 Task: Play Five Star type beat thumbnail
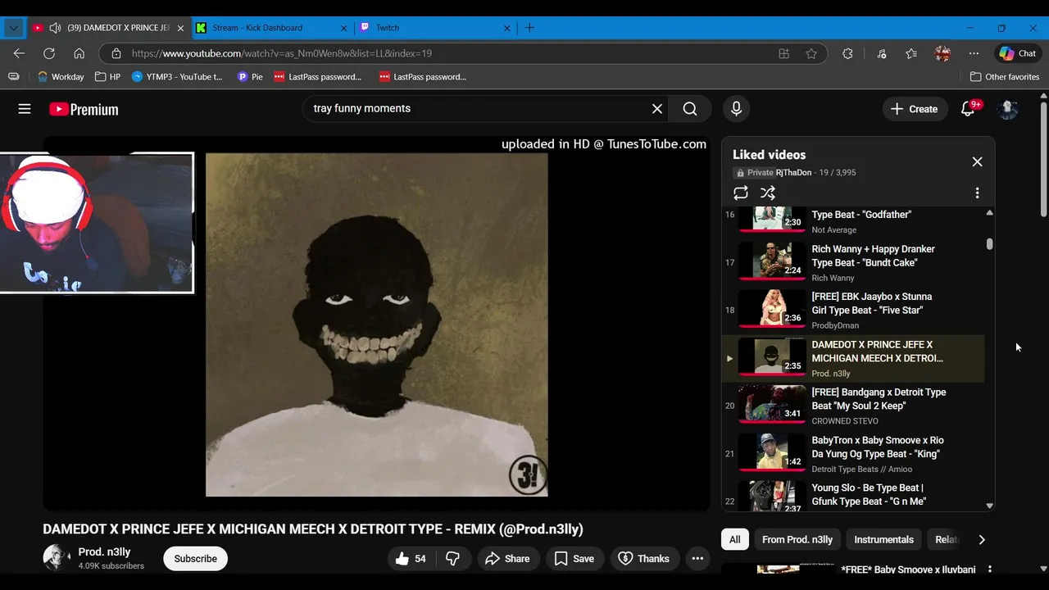[772, 310]
